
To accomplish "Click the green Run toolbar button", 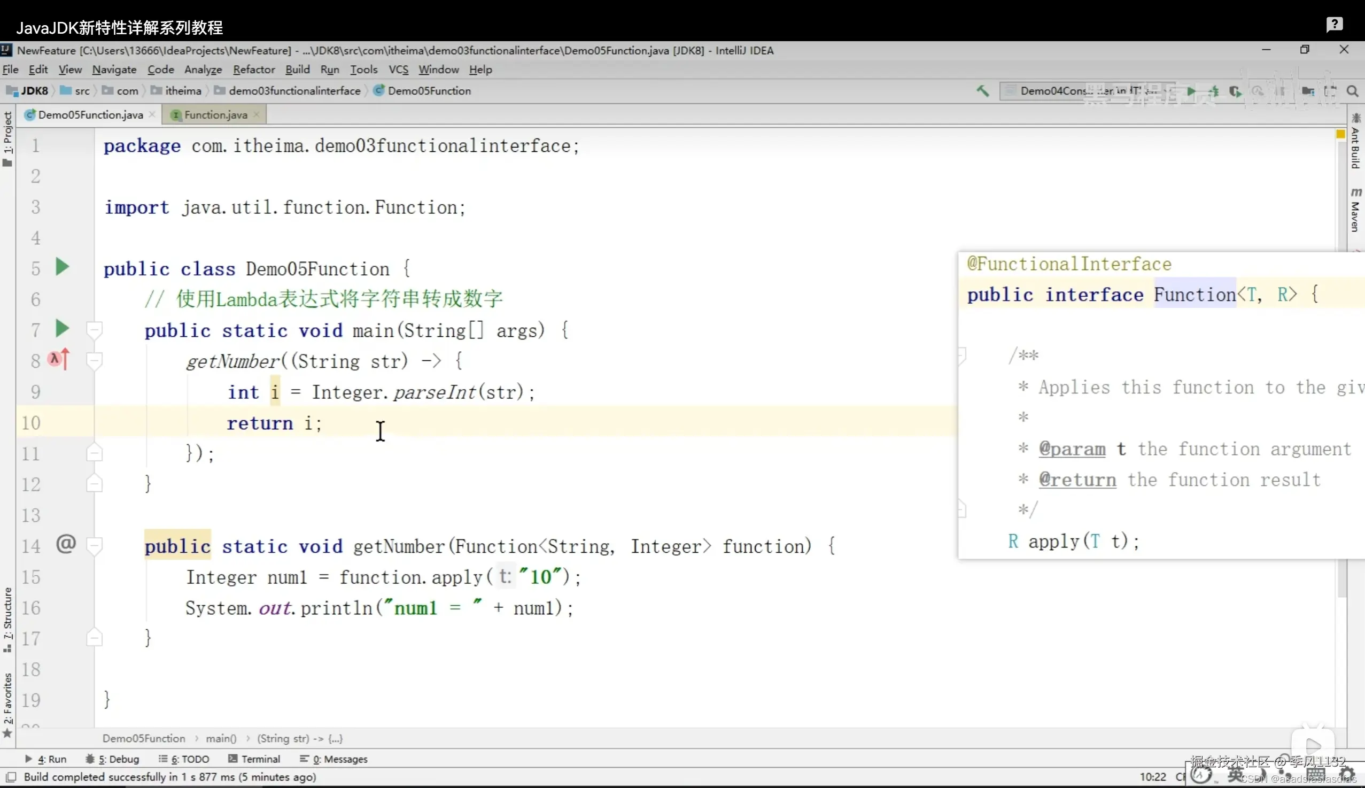I will pyautogui.click(x=1191, y=91).
